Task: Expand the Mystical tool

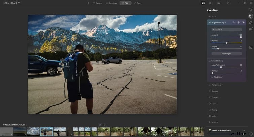Action: pos(215,122)
